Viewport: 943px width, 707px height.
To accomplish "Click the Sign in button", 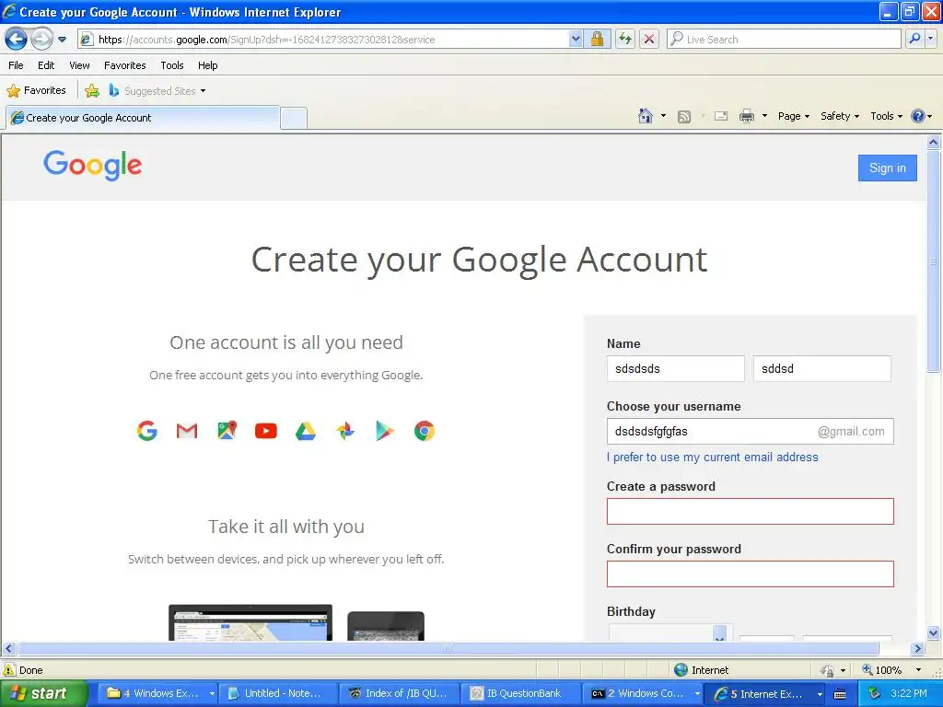I will pos(887,168).
